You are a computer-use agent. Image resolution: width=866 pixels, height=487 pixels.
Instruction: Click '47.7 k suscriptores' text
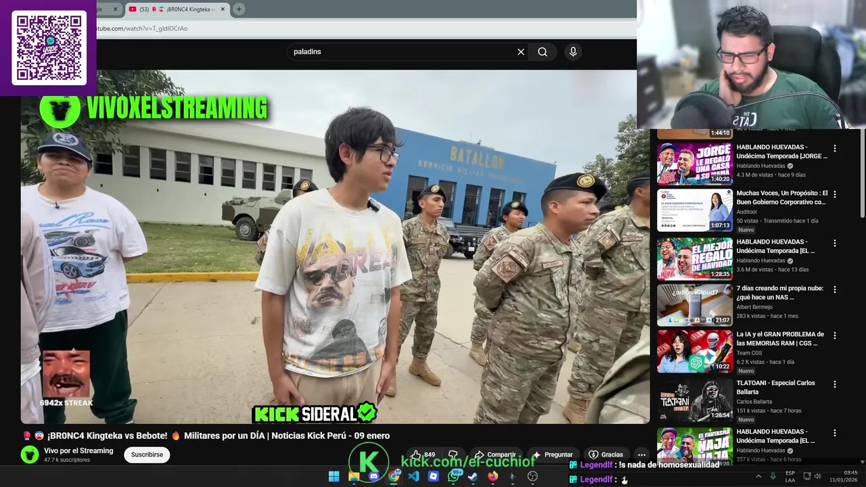point(67,460)
